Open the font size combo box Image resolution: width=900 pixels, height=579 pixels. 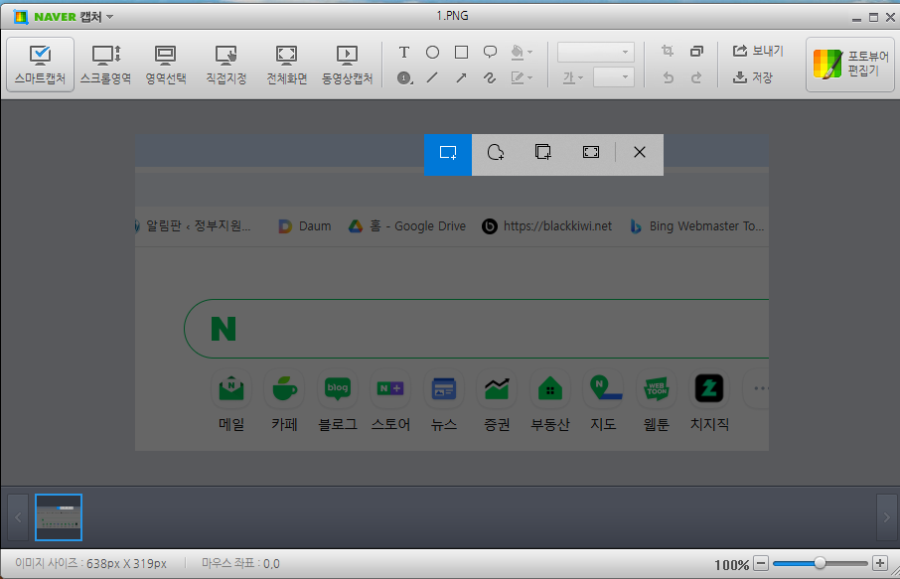(614, 76)
